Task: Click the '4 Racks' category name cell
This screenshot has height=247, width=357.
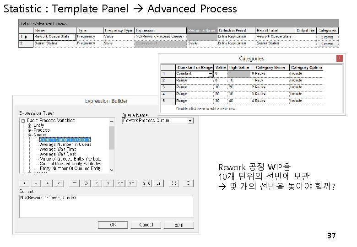Action: click(270, 101)
